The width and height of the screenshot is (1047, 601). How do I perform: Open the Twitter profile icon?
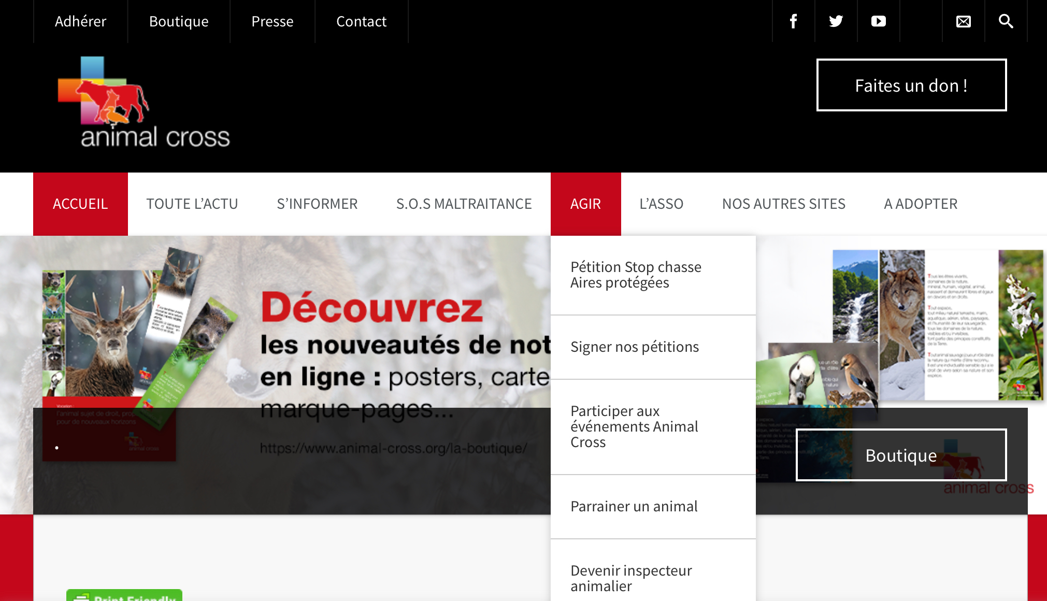[x=836, y=21]
